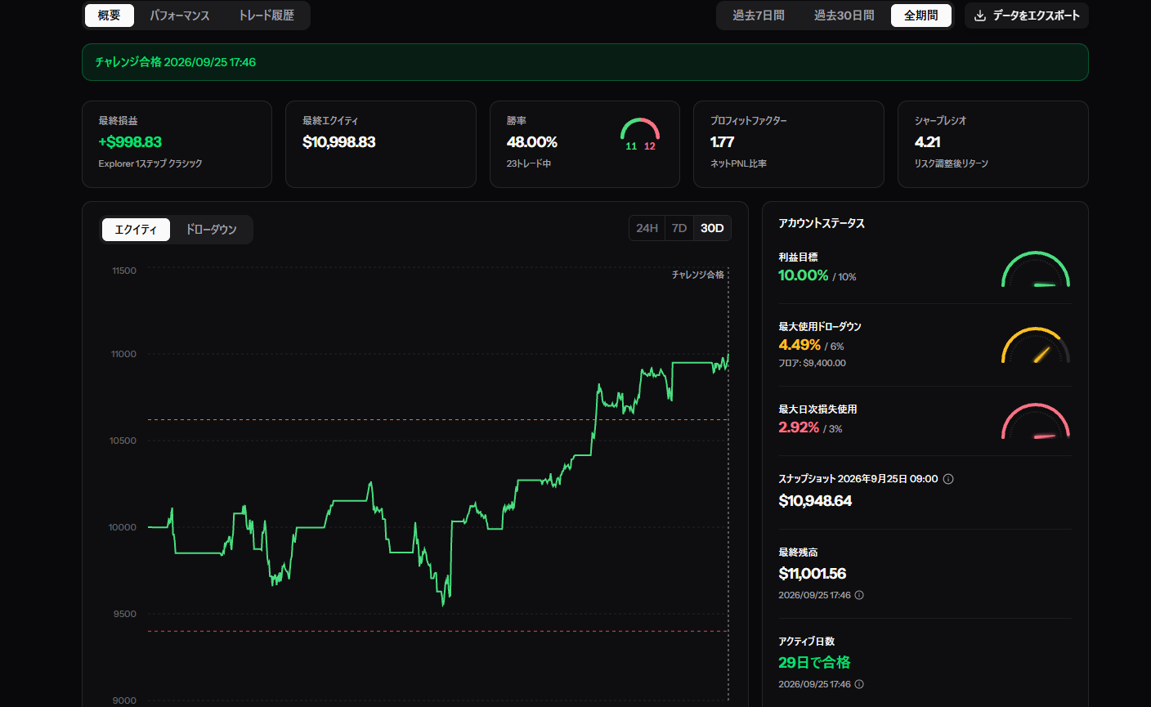This screenshot has height=707, width=1151.
Task: Click the プロフィットファクター value 1.77
Action: (x=723, y=142)
